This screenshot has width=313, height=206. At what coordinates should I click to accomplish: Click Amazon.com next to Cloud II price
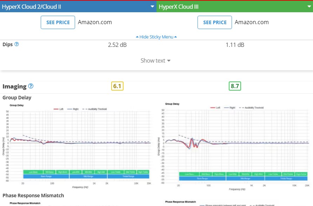pyautogui.click(x=95, y=22)
